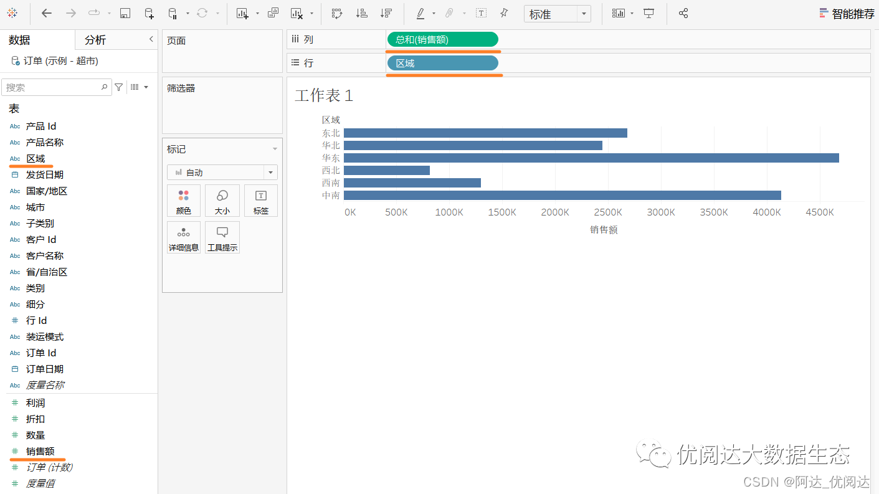Click the 工作表 1 sheet title
The height and width of the screenshot is (494, 879).
(x=324, y=95)
